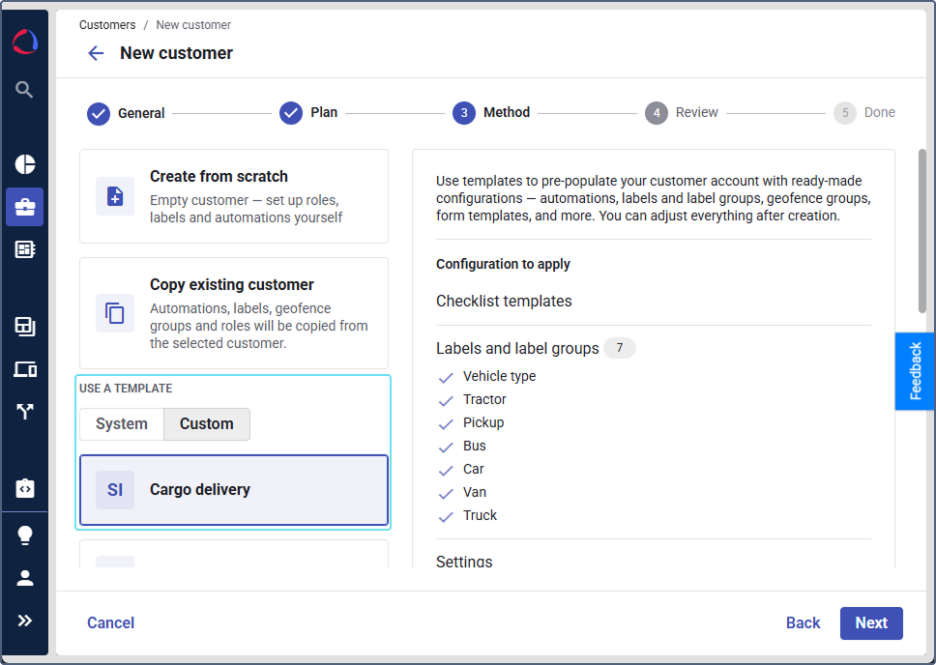Click the Bus label entry
Screen dimensions: 936x665
pyautogui.click(x=474, y=446)
